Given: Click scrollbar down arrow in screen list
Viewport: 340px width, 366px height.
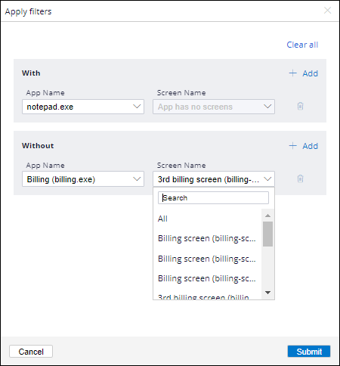Looking at the screenshot, I should 267,293.
